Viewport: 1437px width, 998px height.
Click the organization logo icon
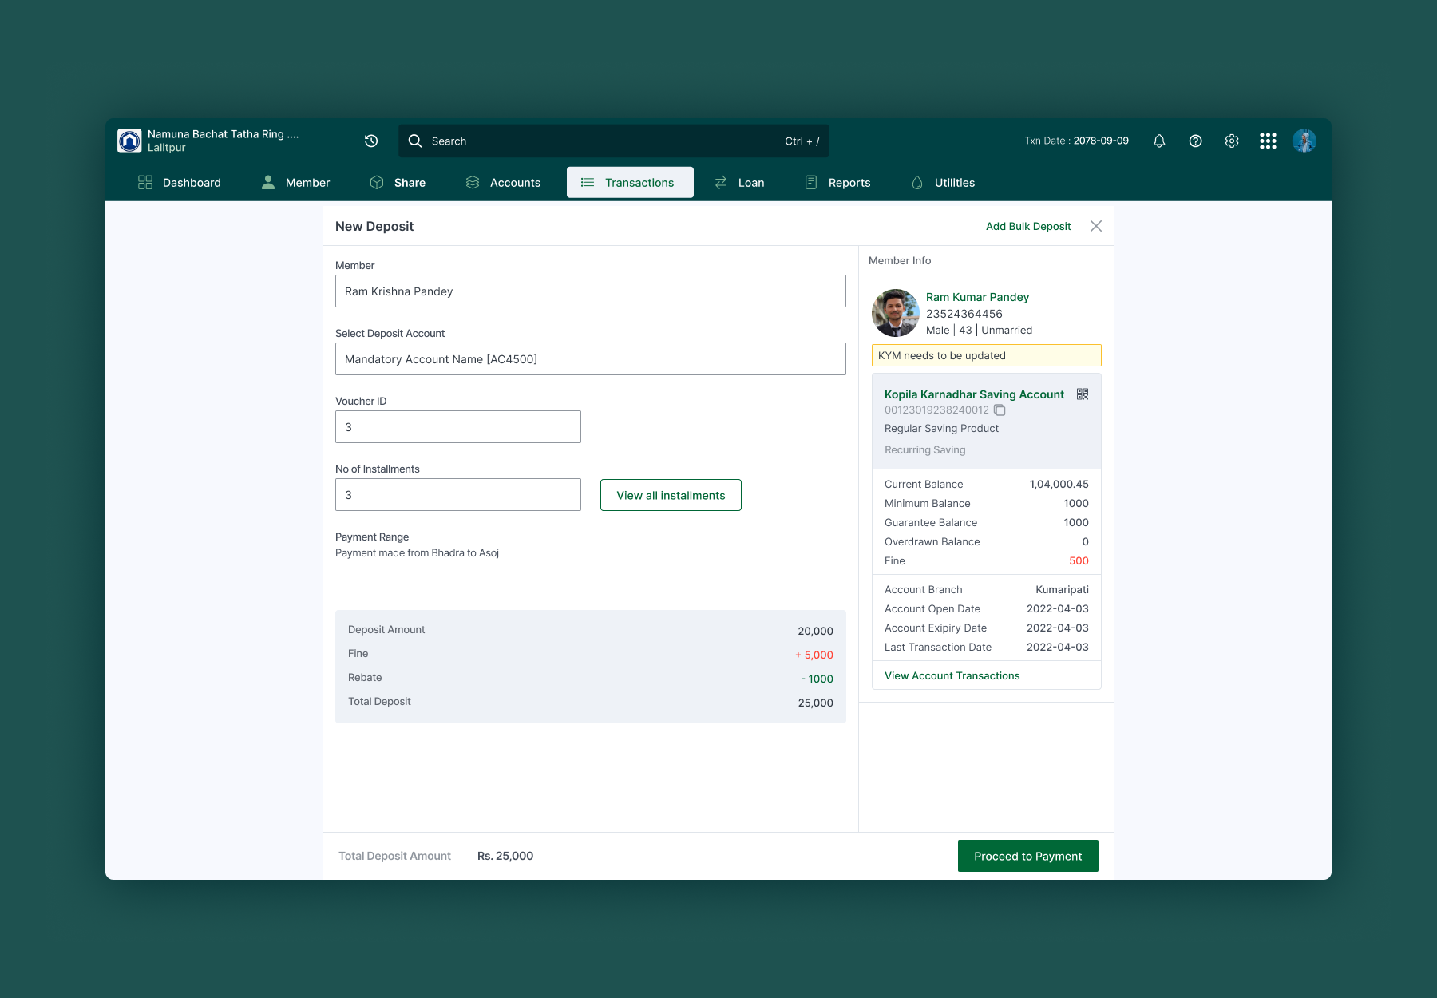click(x=129, y=141)
